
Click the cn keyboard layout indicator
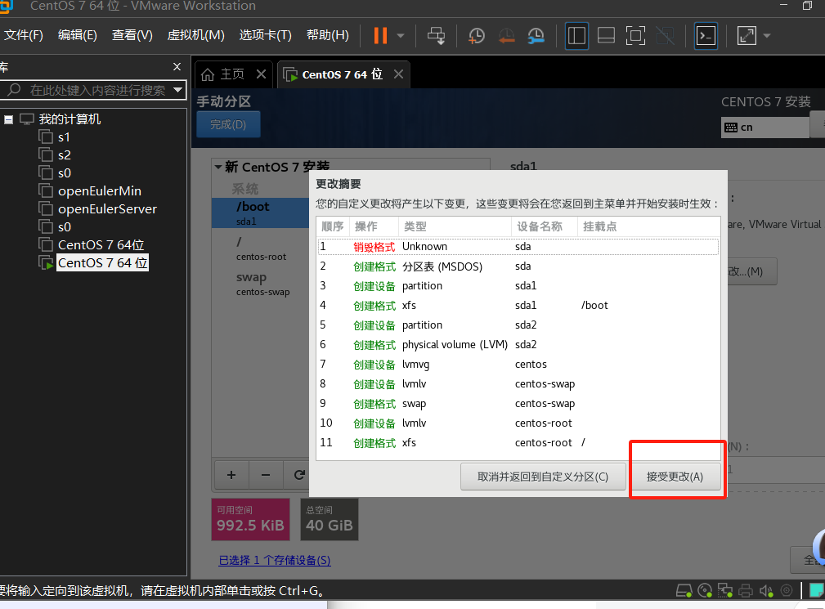click(x=764, y=128)
